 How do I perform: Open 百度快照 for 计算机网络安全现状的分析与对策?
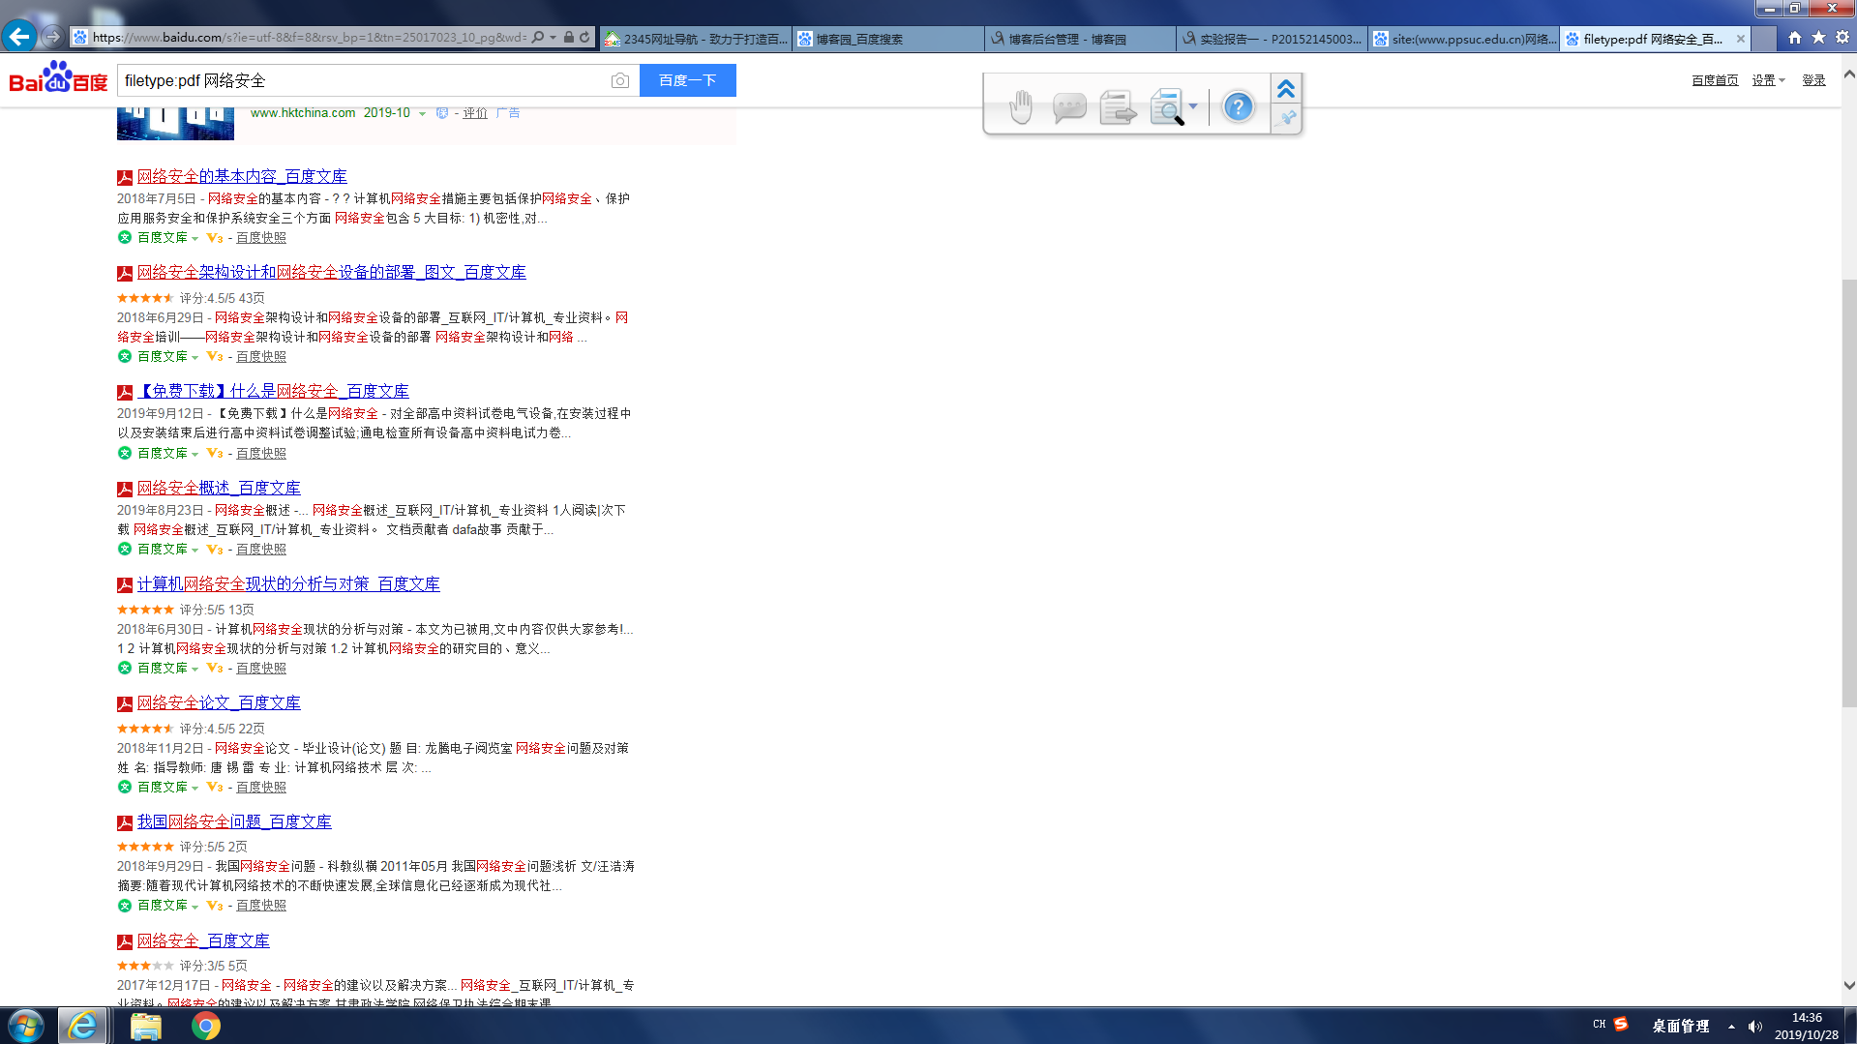pos(261,668)
